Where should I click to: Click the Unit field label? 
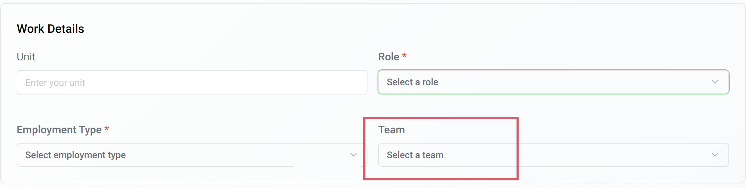pyautogui.click(x=26, y=57)
